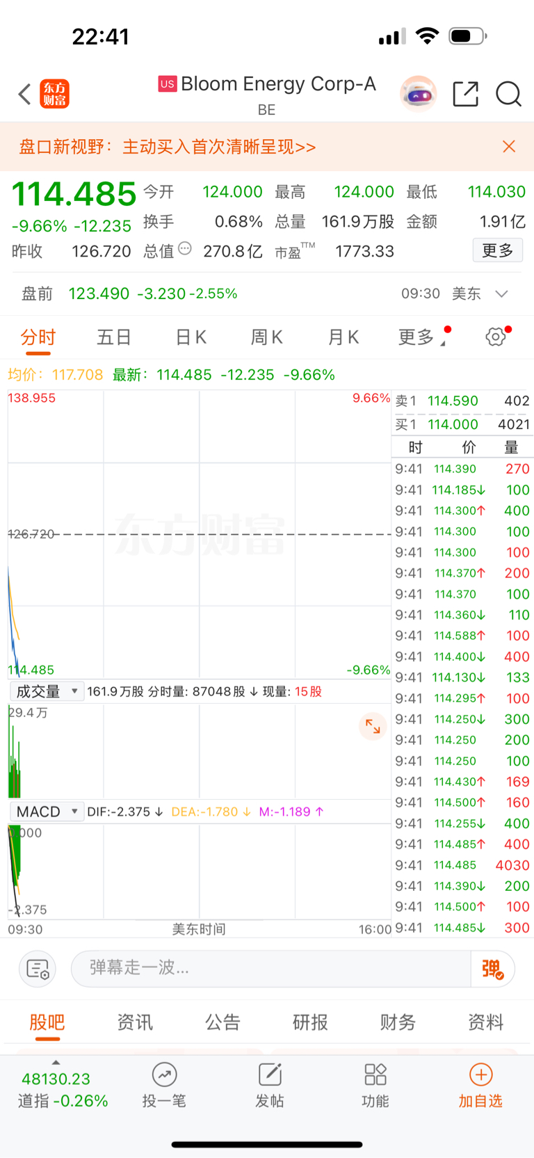The image size is (534, 1158).
Task: Close the 盘口新视野 banner
Action: [509, 146]
